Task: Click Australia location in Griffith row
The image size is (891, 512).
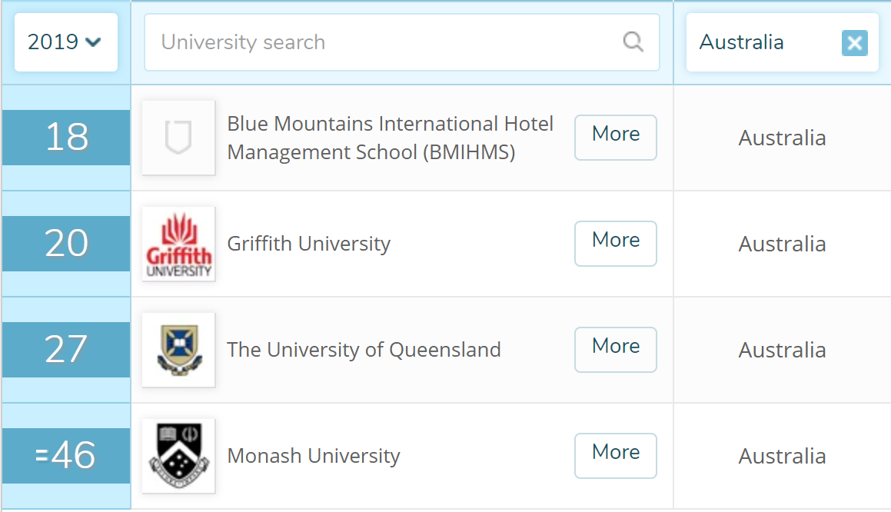Action: tap(782, 244)
